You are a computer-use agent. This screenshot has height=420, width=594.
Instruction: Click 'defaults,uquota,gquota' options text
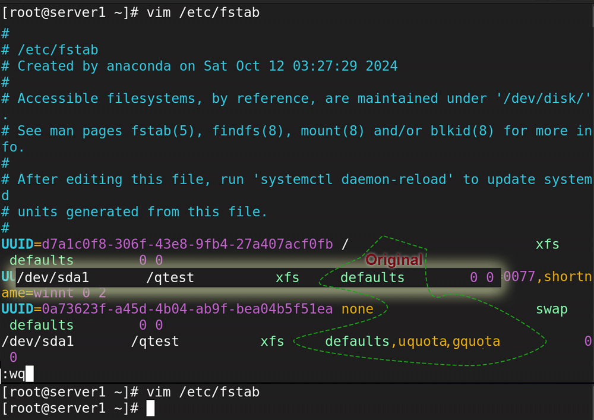point(413,341)
